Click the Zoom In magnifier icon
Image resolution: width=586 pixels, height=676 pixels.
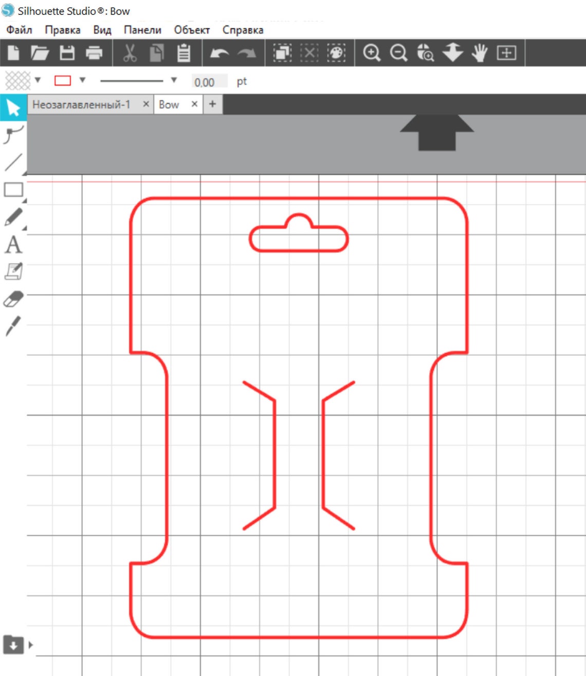coord(372,52)
